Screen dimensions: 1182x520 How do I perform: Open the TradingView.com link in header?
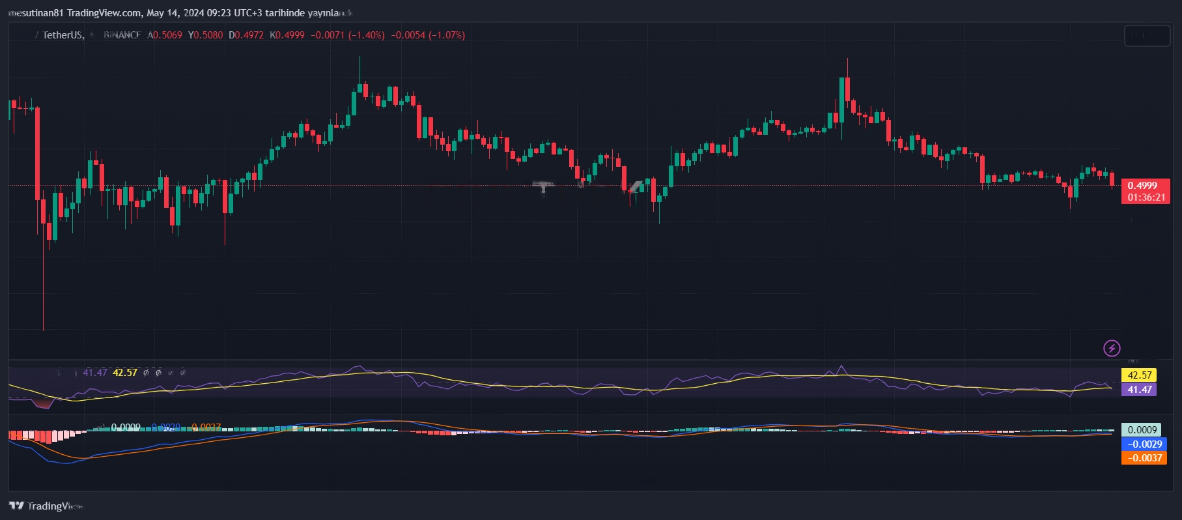point(104,13)
